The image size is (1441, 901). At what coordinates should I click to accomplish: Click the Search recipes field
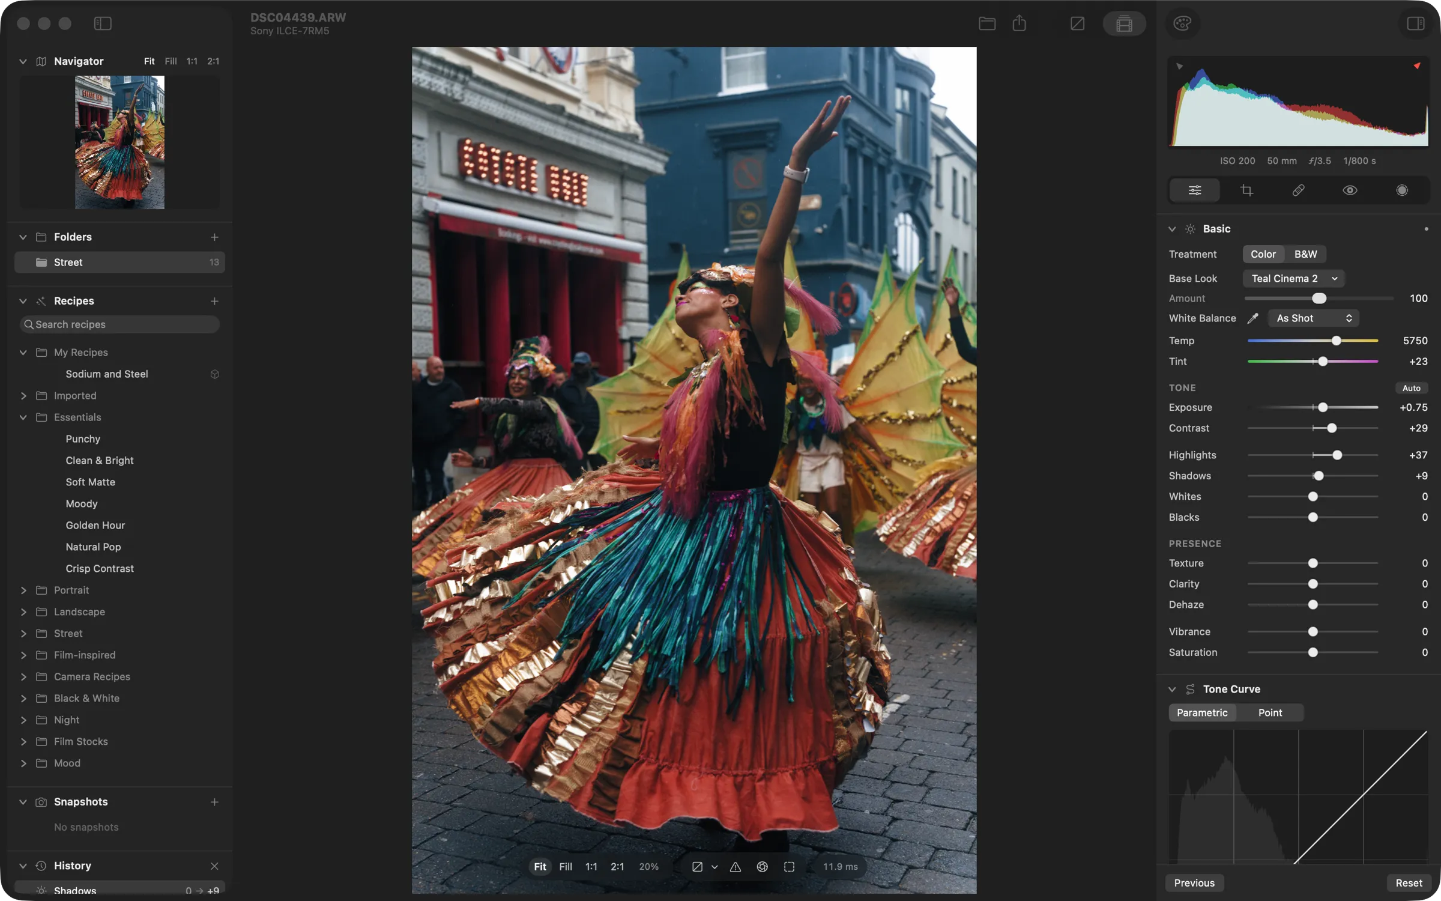[119, 324]
